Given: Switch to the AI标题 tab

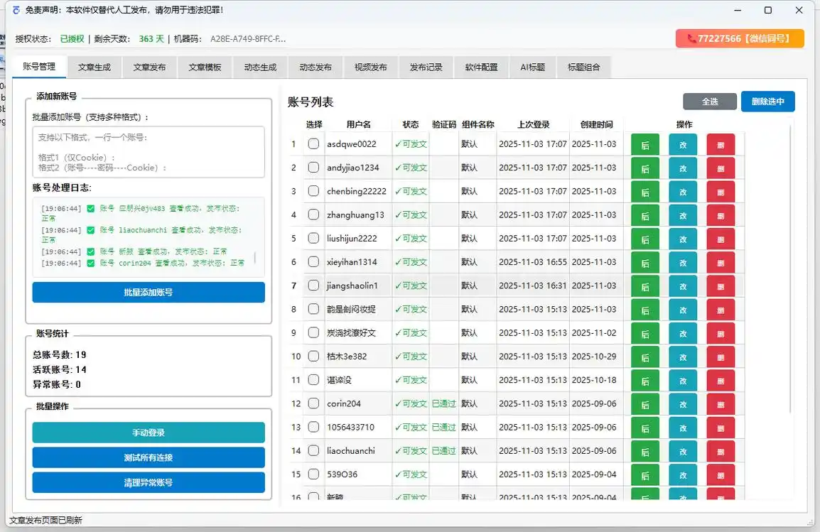Looking at the screenshot, I should (532, 67).
